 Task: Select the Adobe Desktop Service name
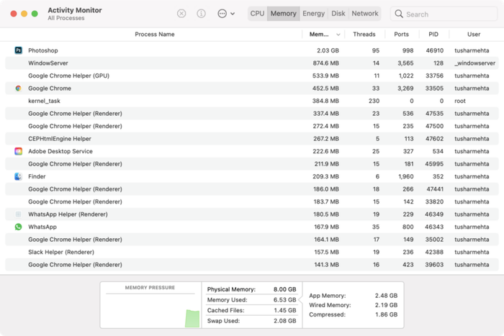(60, 151)
